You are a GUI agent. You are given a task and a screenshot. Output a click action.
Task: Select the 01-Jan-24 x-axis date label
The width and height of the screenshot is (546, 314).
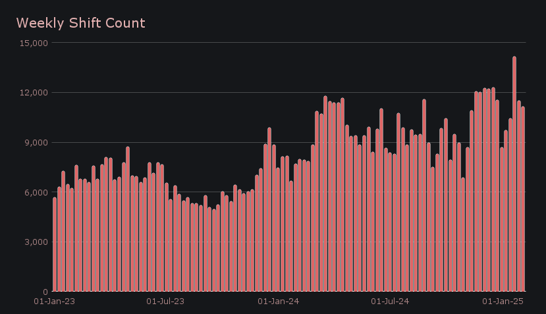click(x=278, y=301)
